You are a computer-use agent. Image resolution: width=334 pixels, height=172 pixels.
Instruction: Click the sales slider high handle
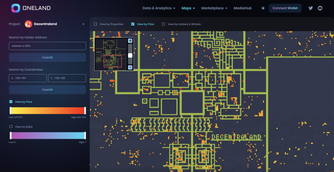click(x=85, y=136)
